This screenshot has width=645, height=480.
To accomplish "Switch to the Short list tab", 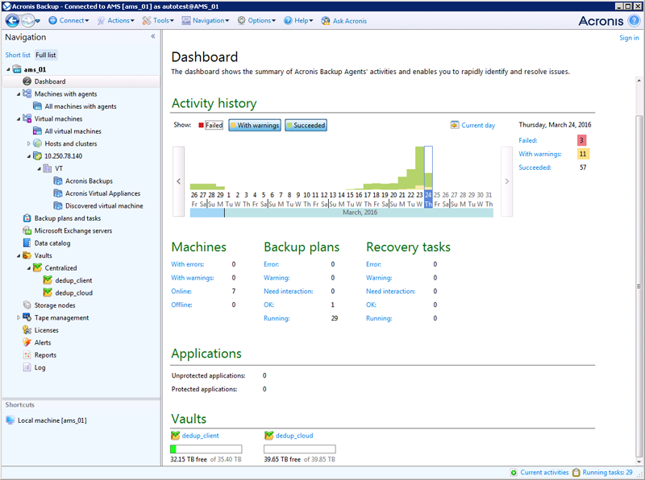I will click(18, 55).
